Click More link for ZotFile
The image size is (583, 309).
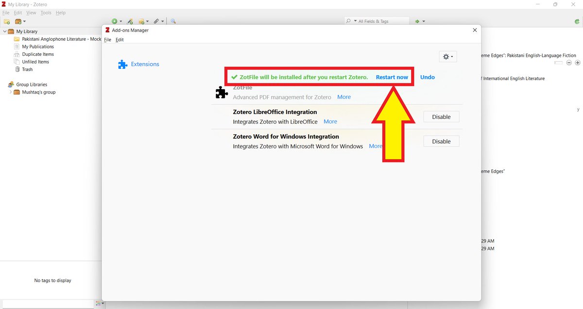(x=344, y=97)
